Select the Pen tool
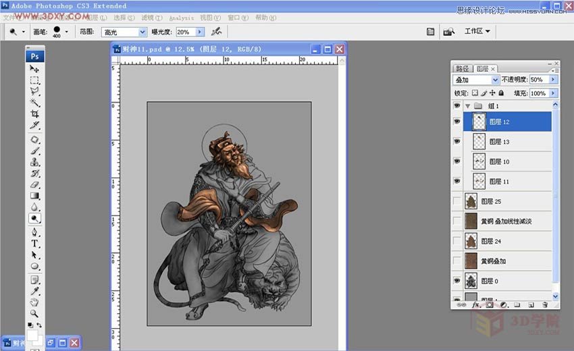Screen dimensions: 574x351 [x=34, y=232]
